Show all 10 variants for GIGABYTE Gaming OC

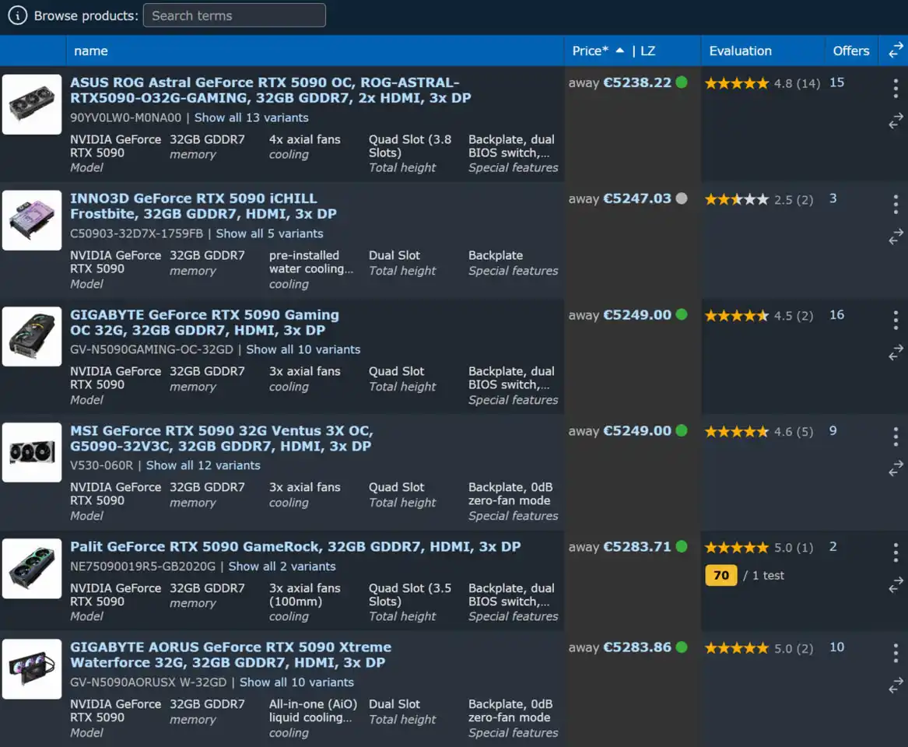coord(303,349)
